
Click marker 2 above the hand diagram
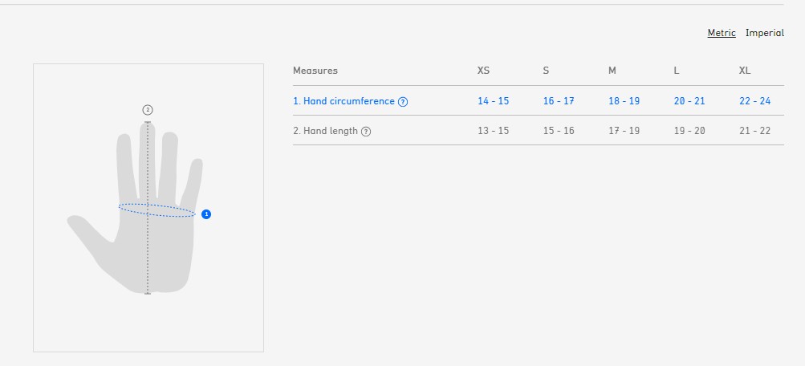[148, 110]
